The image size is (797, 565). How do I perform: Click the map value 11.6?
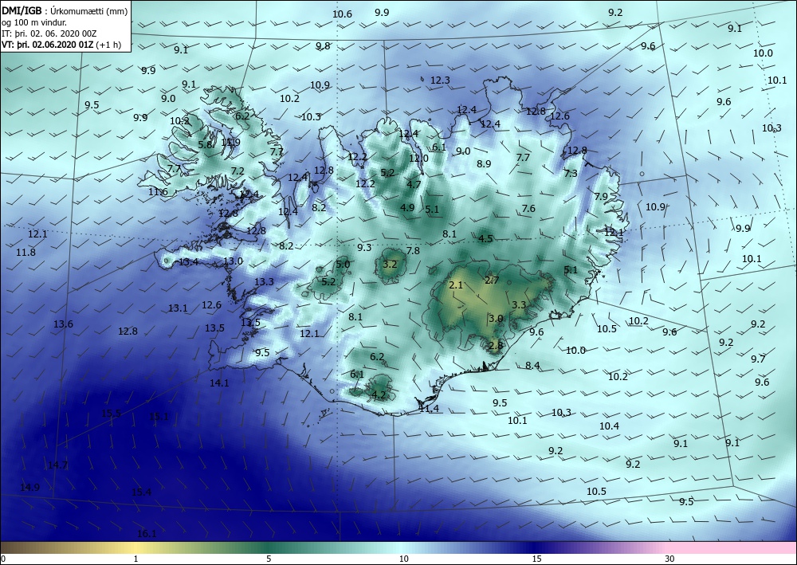coord(158,191)
